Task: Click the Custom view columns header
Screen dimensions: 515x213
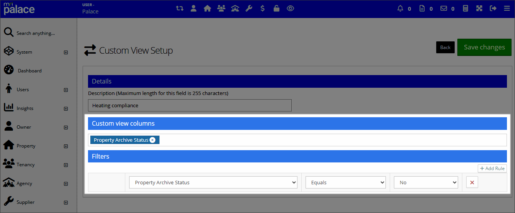Action: coord(297,123)
